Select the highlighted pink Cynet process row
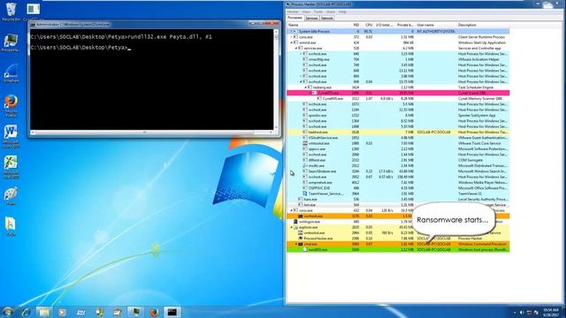Screen dimensions: 566x318 [398, 93]
